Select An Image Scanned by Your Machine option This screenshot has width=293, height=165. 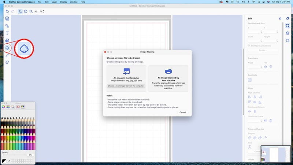click(168, 78)
